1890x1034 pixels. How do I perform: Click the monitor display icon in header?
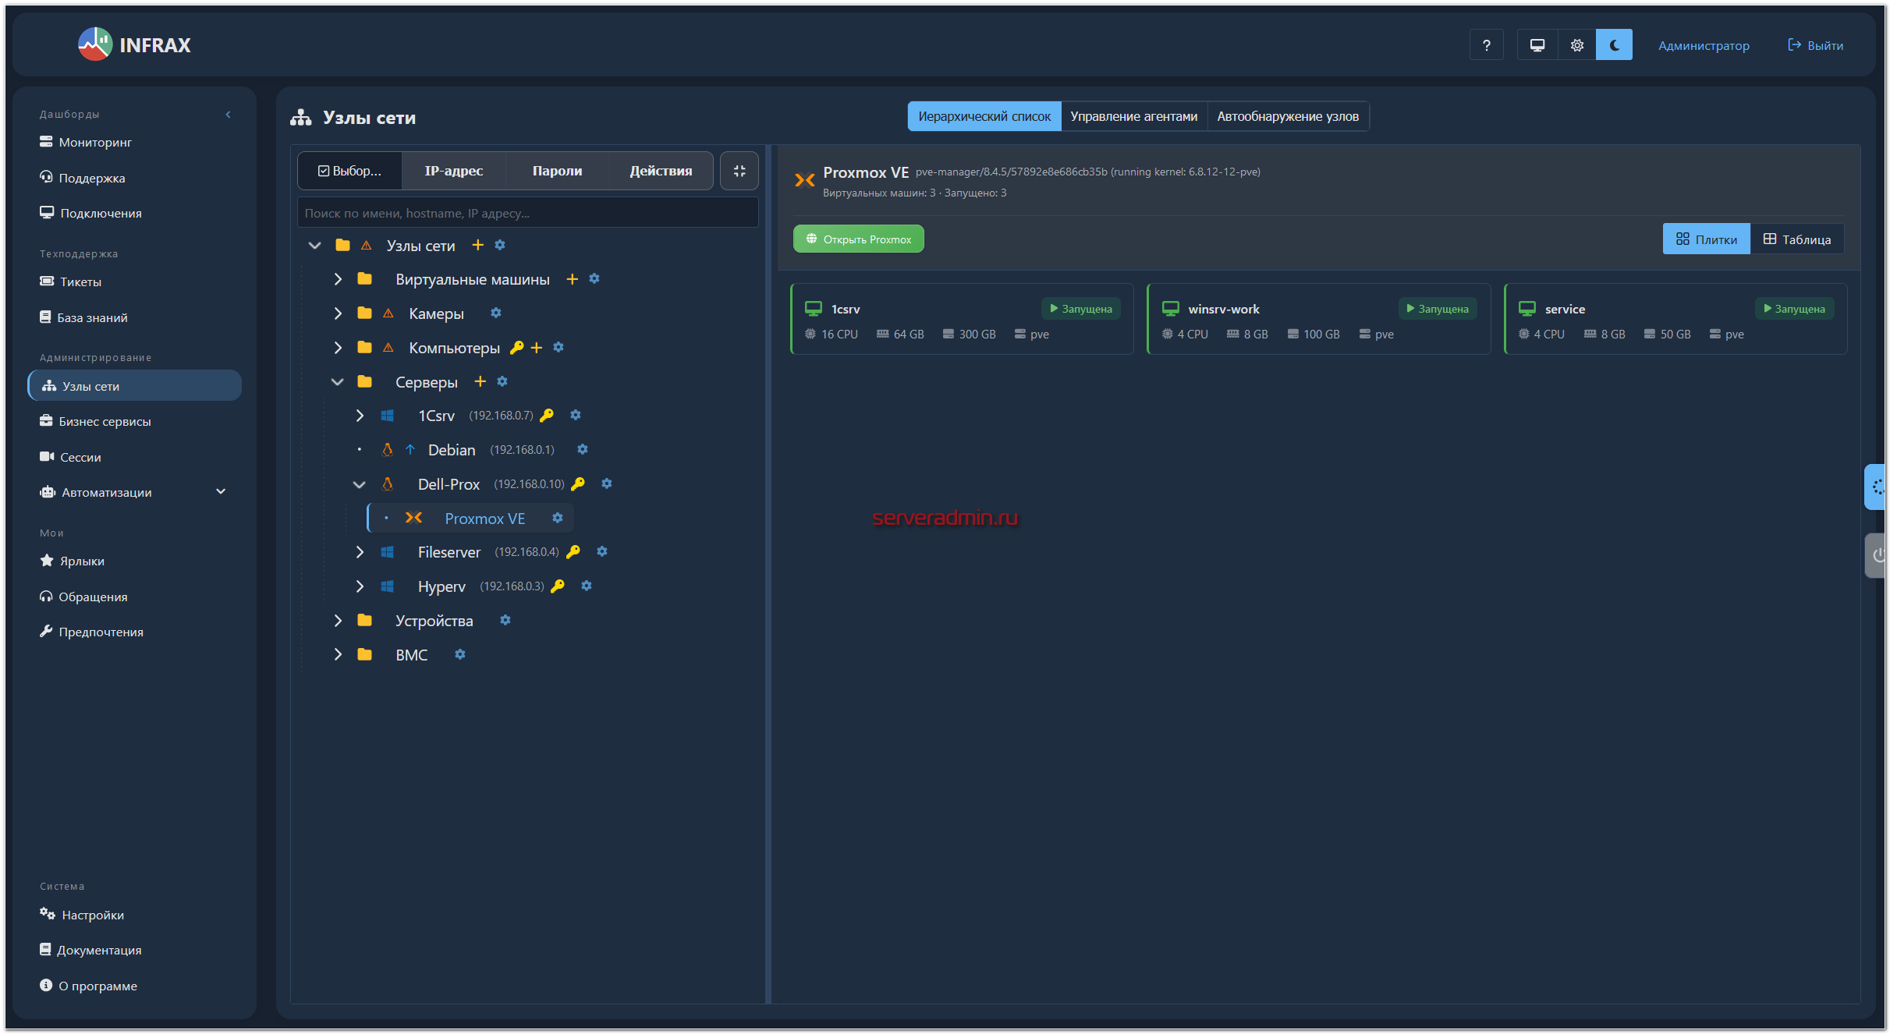coord(1537,45)
